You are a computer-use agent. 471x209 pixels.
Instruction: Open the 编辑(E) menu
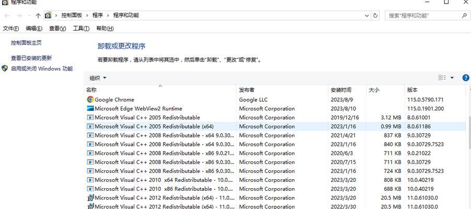pos(34,28)
